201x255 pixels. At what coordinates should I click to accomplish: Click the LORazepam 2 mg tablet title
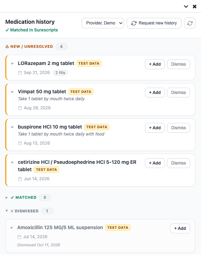(46, 63)
